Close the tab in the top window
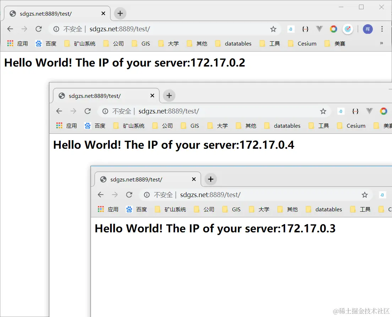The width and height of the screenshot is (392, 317). tap(103, 13)
